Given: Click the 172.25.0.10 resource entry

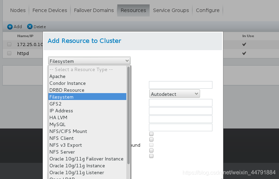Looking at the screenshot, I should (x=30, y=45).
